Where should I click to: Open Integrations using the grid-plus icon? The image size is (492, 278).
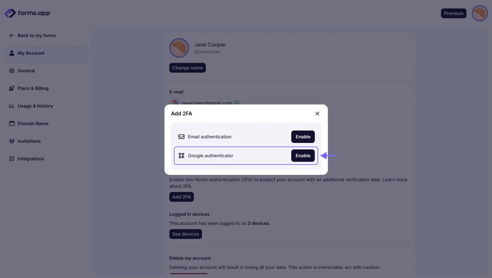(11, 159)
